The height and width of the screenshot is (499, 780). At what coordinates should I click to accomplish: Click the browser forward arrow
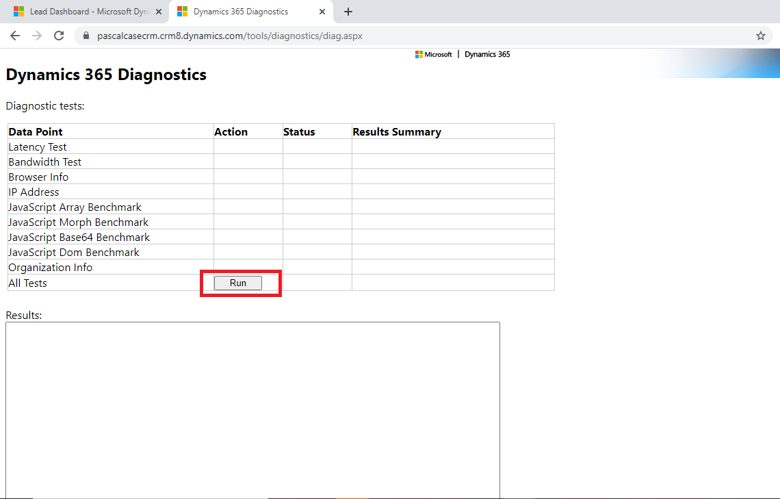point(37,36)
